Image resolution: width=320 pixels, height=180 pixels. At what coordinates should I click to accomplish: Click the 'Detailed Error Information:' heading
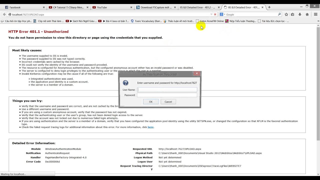point(34,143)
